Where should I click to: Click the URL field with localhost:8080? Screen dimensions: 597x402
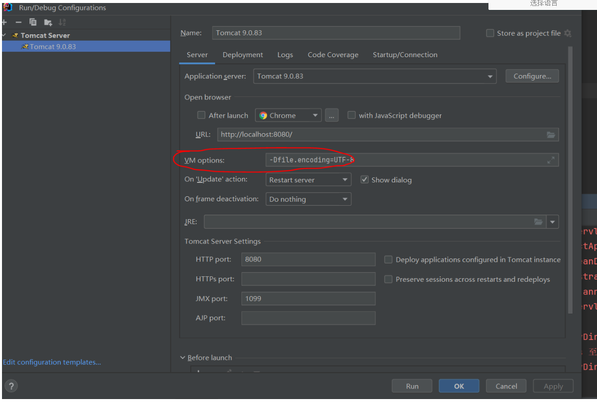pyautogui.click(x=388, y=135)
